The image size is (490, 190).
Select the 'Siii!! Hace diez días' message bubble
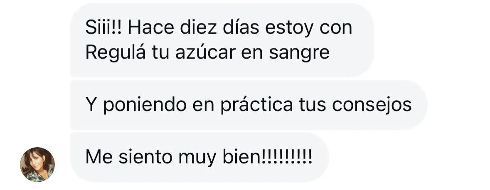pyautogui.click(x=222, y=40)
